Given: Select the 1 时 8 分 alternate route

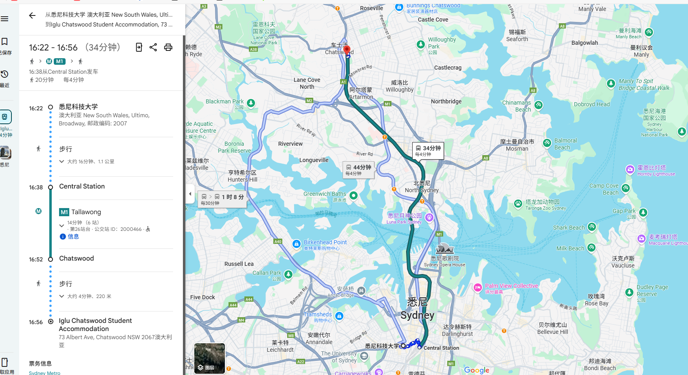Looking at the screenshot, I should tap(222, 200).
